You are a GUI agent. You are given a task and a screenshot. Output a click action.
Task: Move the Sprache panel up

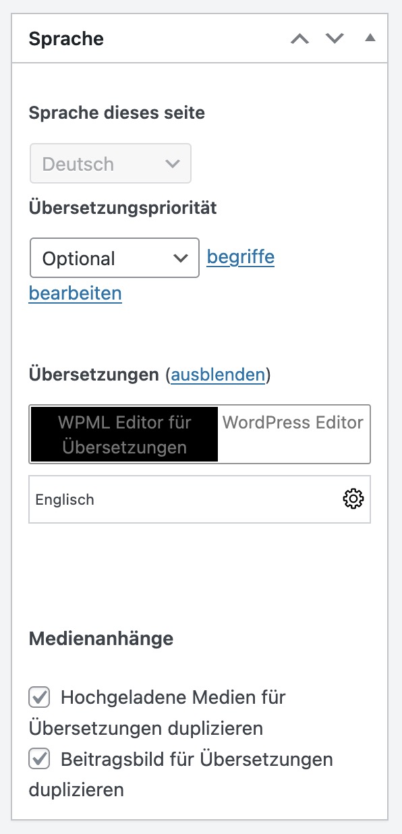click(299, 38)
